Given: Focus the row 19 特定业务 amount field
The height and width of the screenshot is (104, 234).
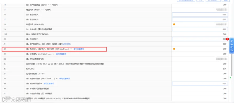Looking at the screenshot, I should click(200, 29).
